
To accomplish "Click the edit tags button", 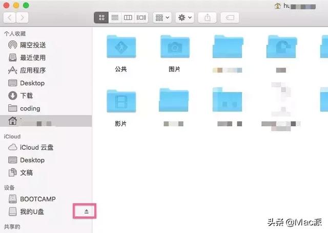I will click(x=230, y=17).
